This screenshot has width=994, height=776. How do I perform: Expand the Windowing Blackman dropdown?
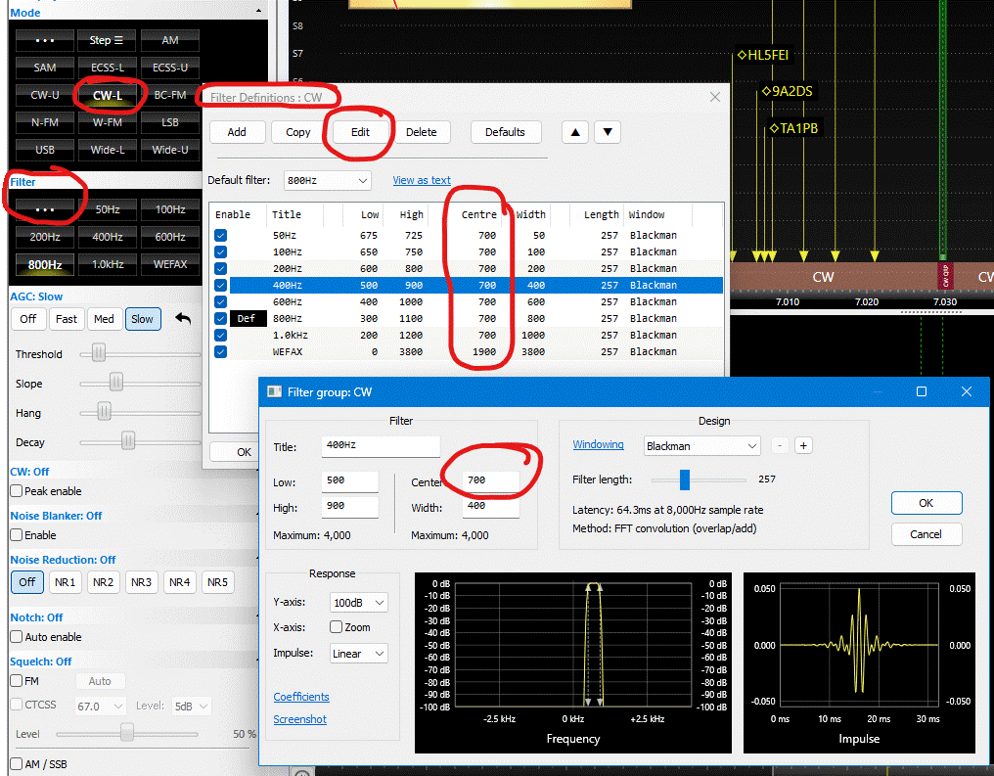(701, 445)
